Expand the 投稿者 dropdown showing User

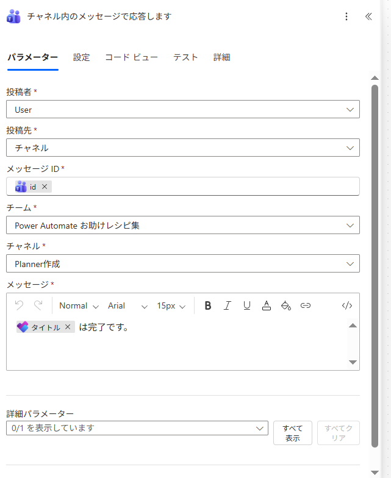tap(183, 110)
